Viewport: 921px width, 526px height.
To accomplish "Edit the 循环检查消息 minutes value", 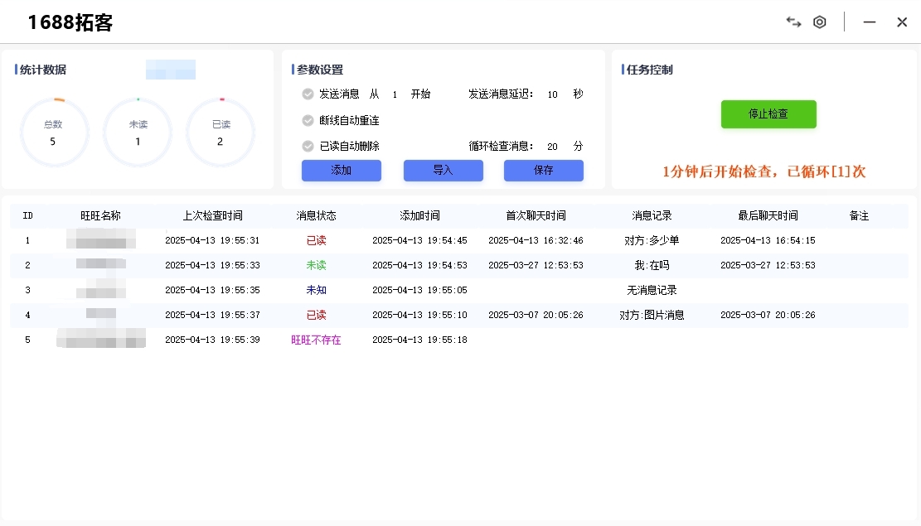I will tap(552, 147).
